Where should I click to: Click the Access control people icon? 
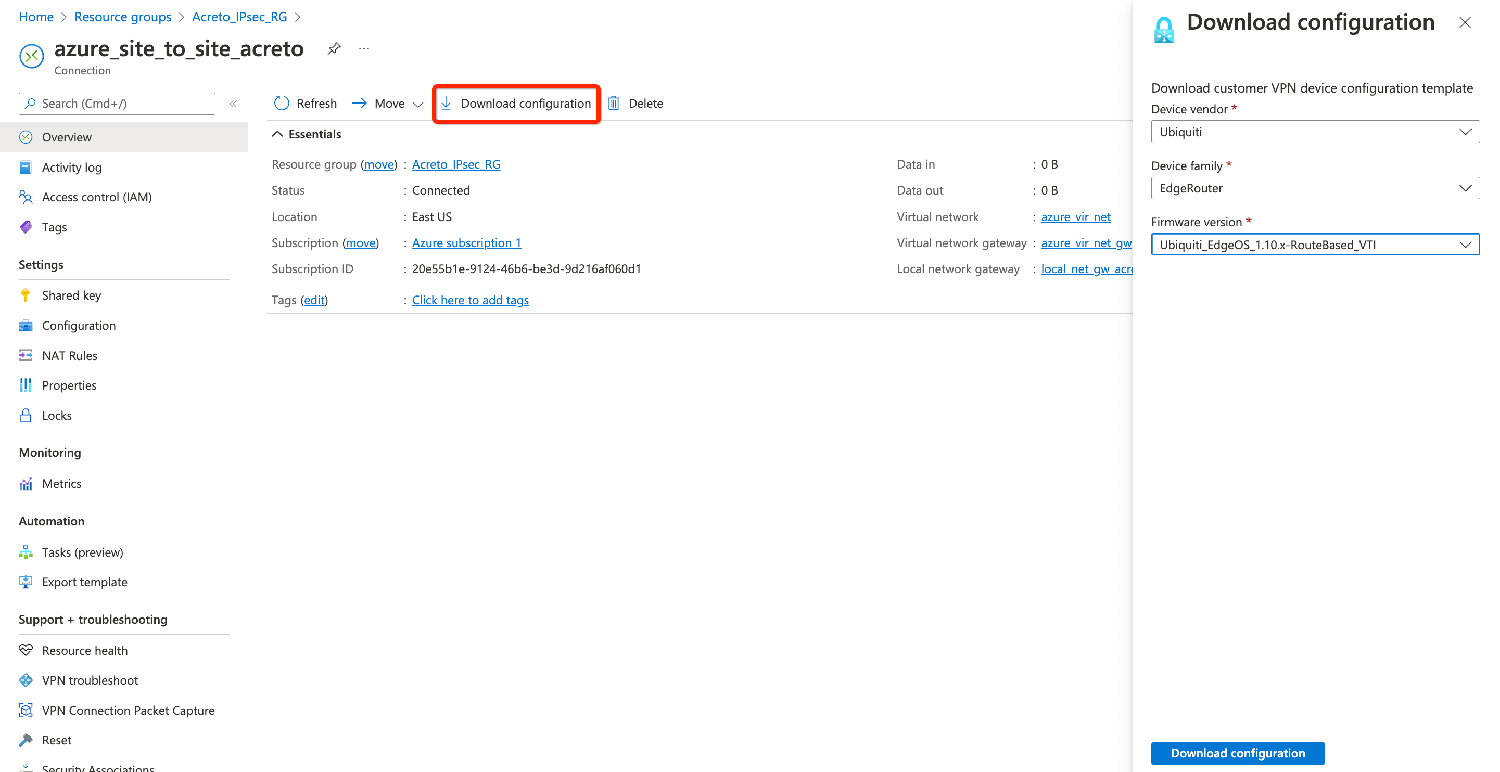coord(26,197)
